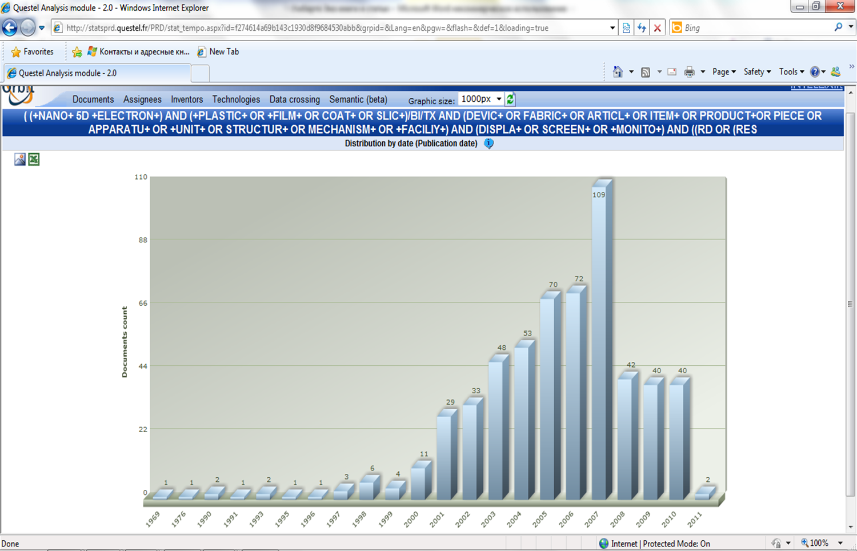Image resolution: width=857 pixels, height=551 pixels.
Task: Open the Assignees menu
Action: point(142,99)
